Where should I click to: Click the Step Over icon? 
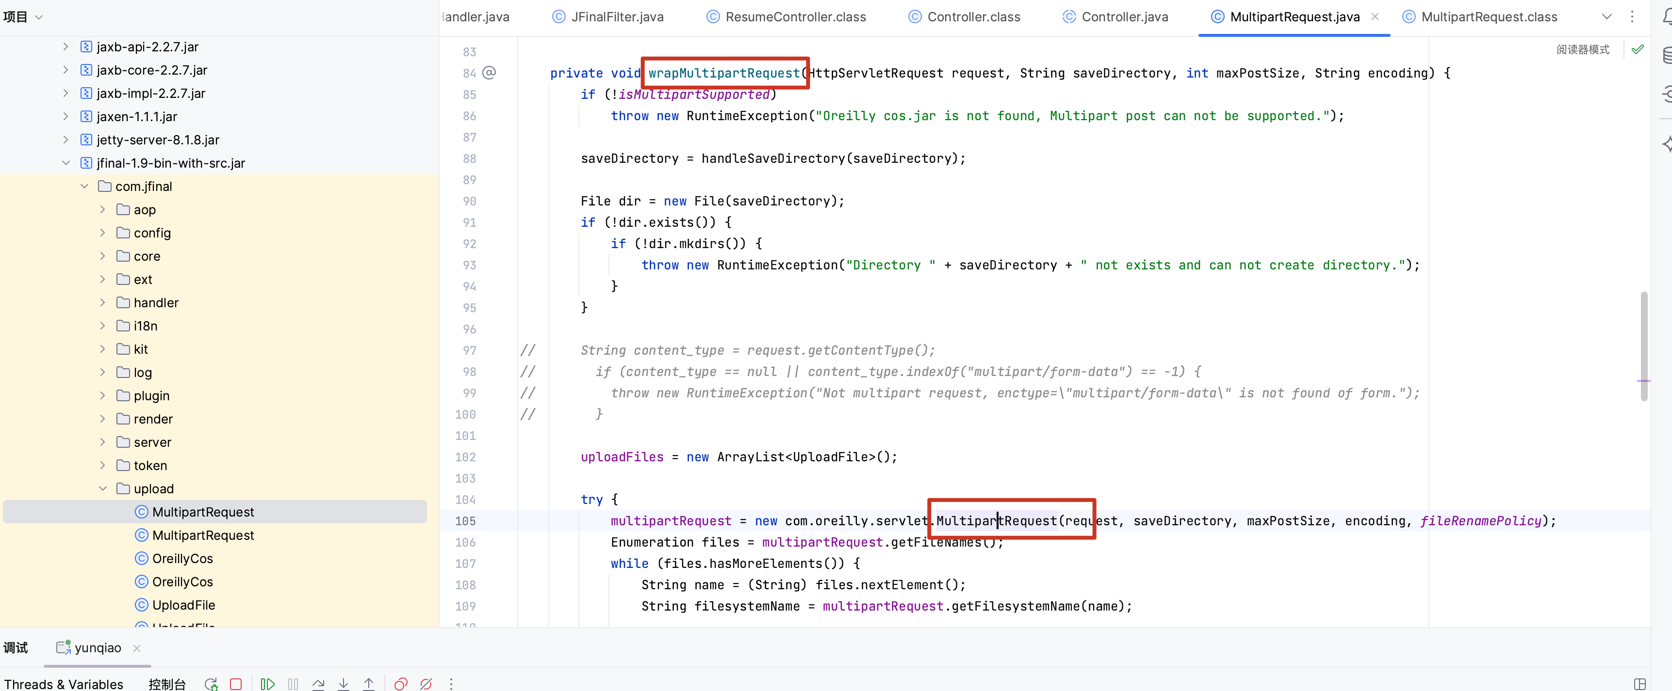coord(318,684)
